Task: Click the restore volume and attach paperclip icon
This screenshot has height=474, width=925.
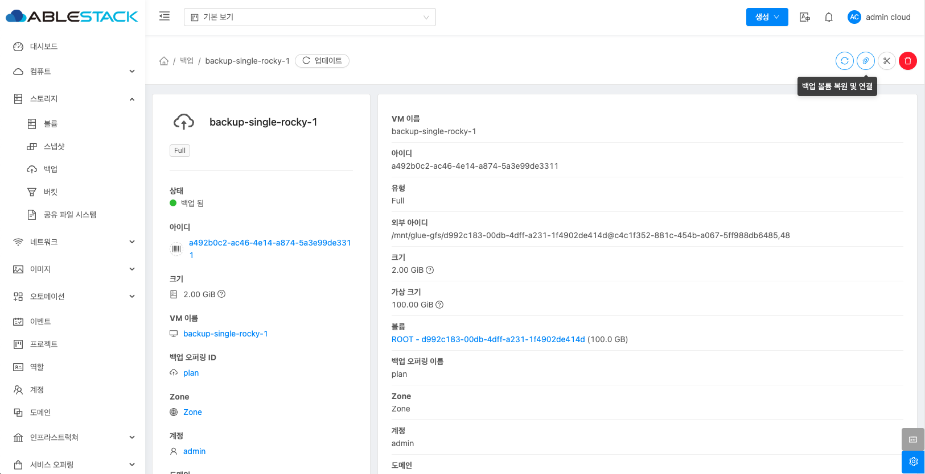Action: (x=866, y=61)
